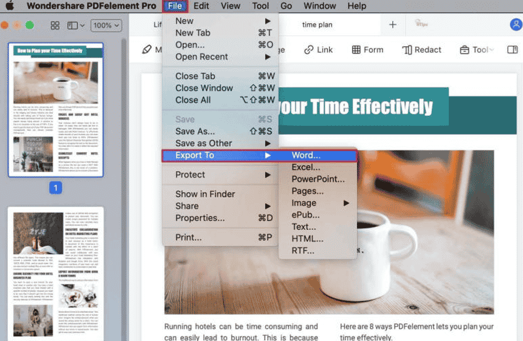Click the markup pencil icon
This screenshot has width=523, height=341.
point(148,49)
